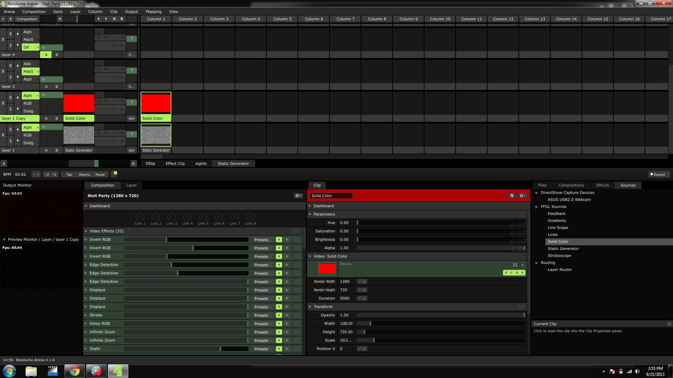This screenshot has width=673, height=378.
Task: Select the Static Generator clip thumbnail in Column 1
Action: point(156,135)
